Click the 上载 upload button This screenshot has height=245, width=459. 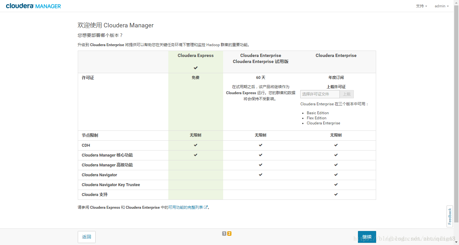[x=347, y=94]
